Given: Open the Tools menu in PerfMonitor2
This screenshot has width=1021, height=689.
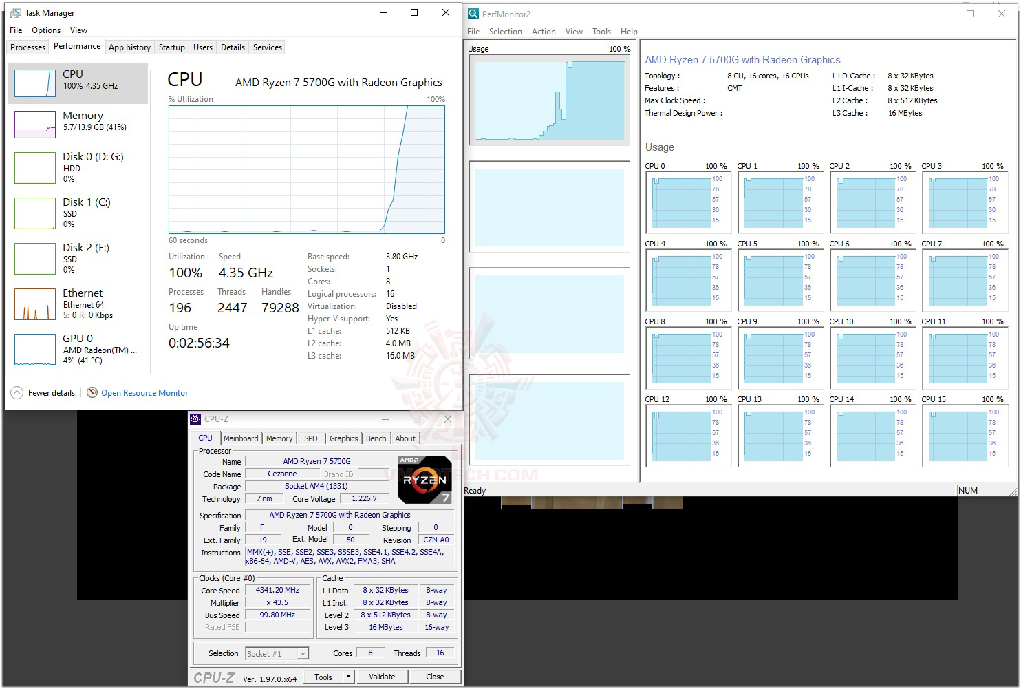Looking at the screenshot, I should [601, 32].
